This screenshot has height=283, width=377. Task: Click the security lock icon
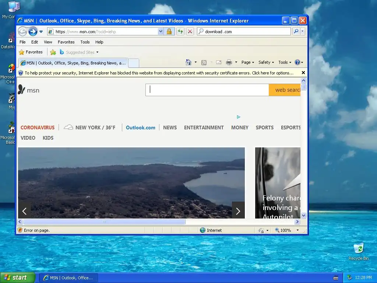click(x=169, y=32)
